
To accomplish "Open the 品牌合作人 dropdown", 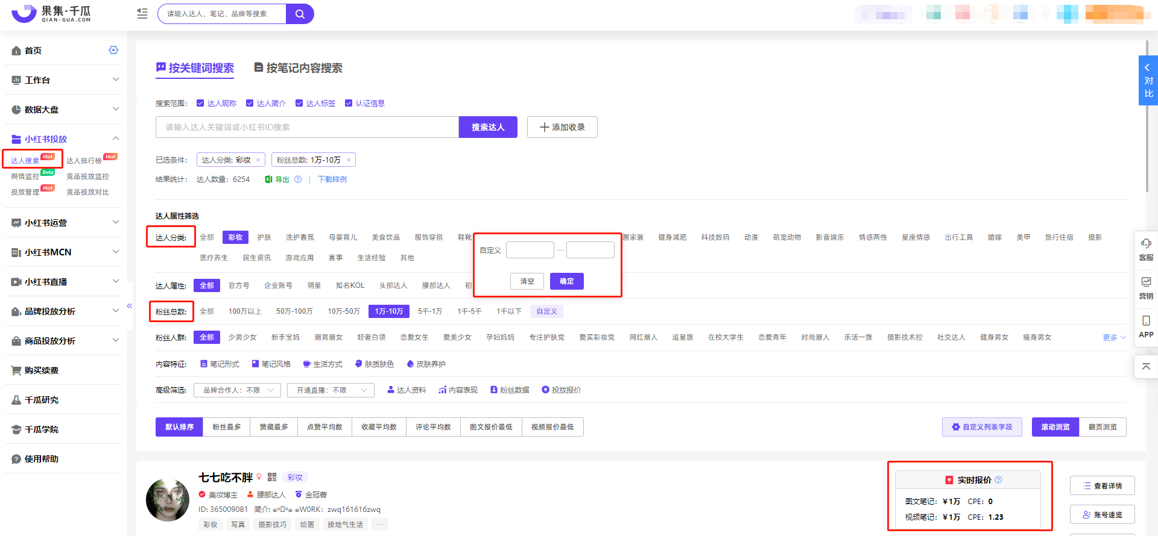I will 237,390.
